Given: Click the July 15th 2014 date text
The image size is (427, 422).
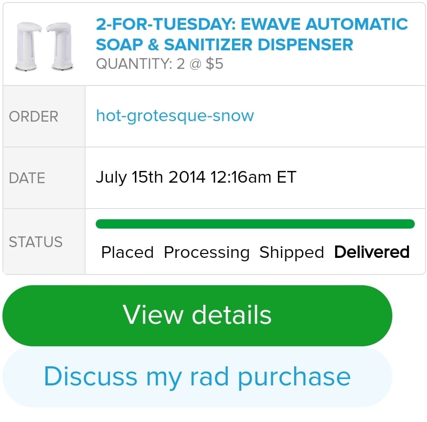Looking at the screenshot, I should pos(150,177).
